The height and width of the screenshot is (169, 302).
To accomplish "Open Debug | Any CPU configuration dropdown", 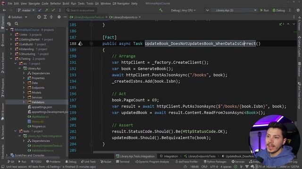I will (183, 10).
